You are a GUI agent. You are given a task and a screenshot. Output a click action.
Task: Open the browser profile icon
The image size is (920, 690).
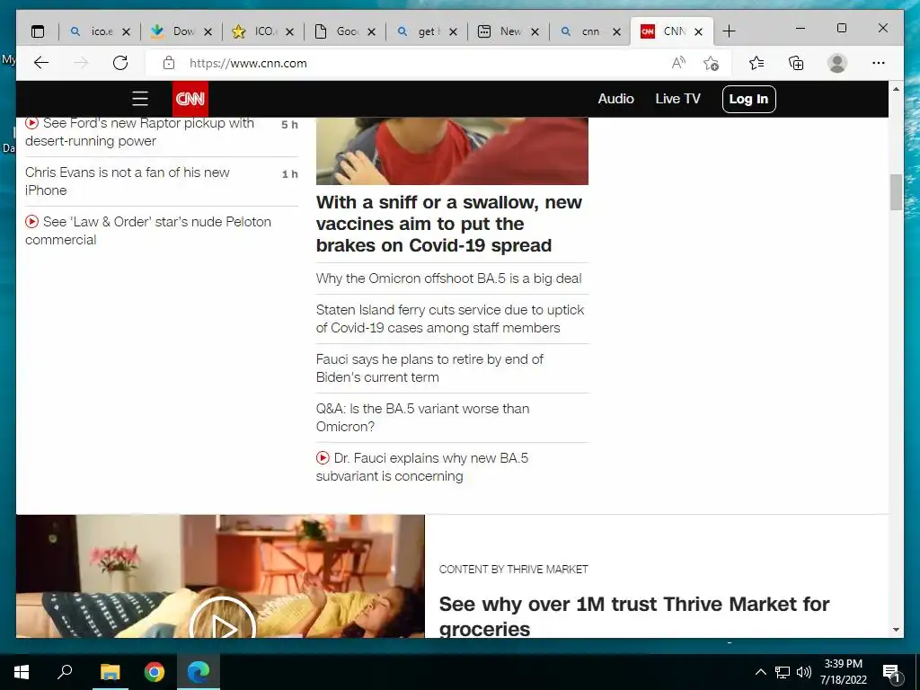(837, 63)
